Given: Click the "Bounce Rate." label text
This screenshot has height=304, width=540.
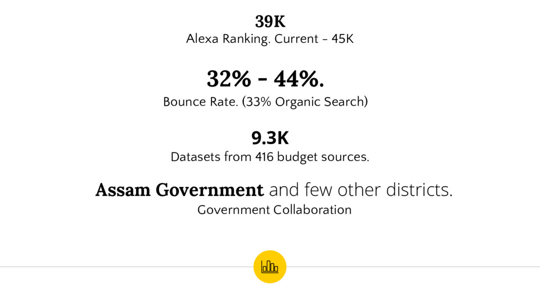Looking at the screenshot, I should point(200,102).
